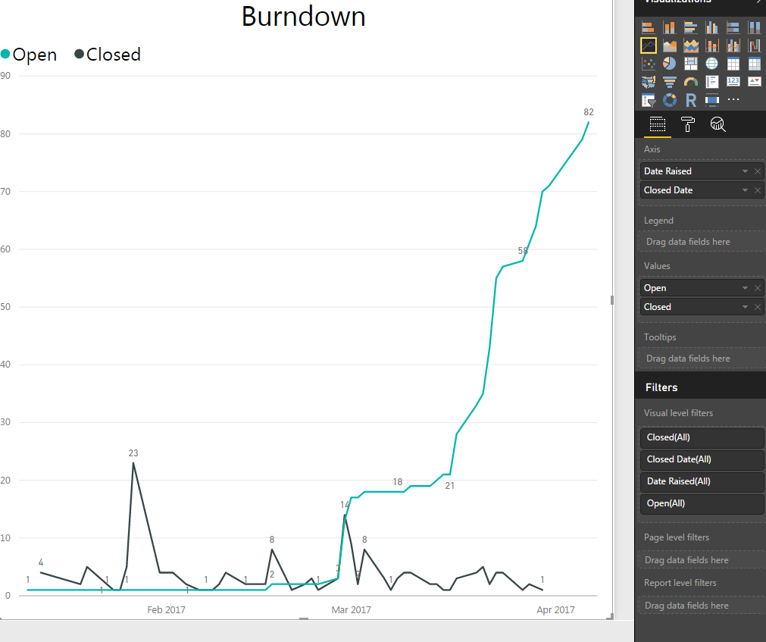Click the Tooltips field drop zone

tap(702, 359)
